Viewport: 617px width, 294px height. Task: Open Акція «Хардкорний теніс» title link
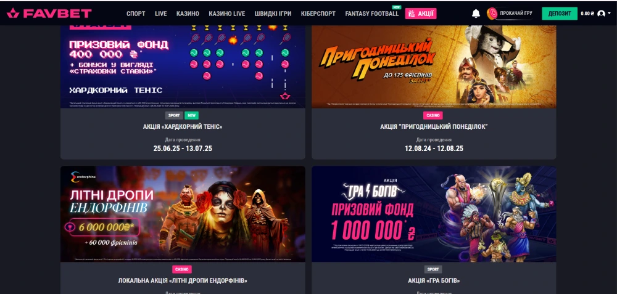pyautogui.click(x=183, y=126)
